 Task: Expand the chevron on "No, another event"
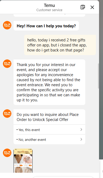click(x=81, y=139)
